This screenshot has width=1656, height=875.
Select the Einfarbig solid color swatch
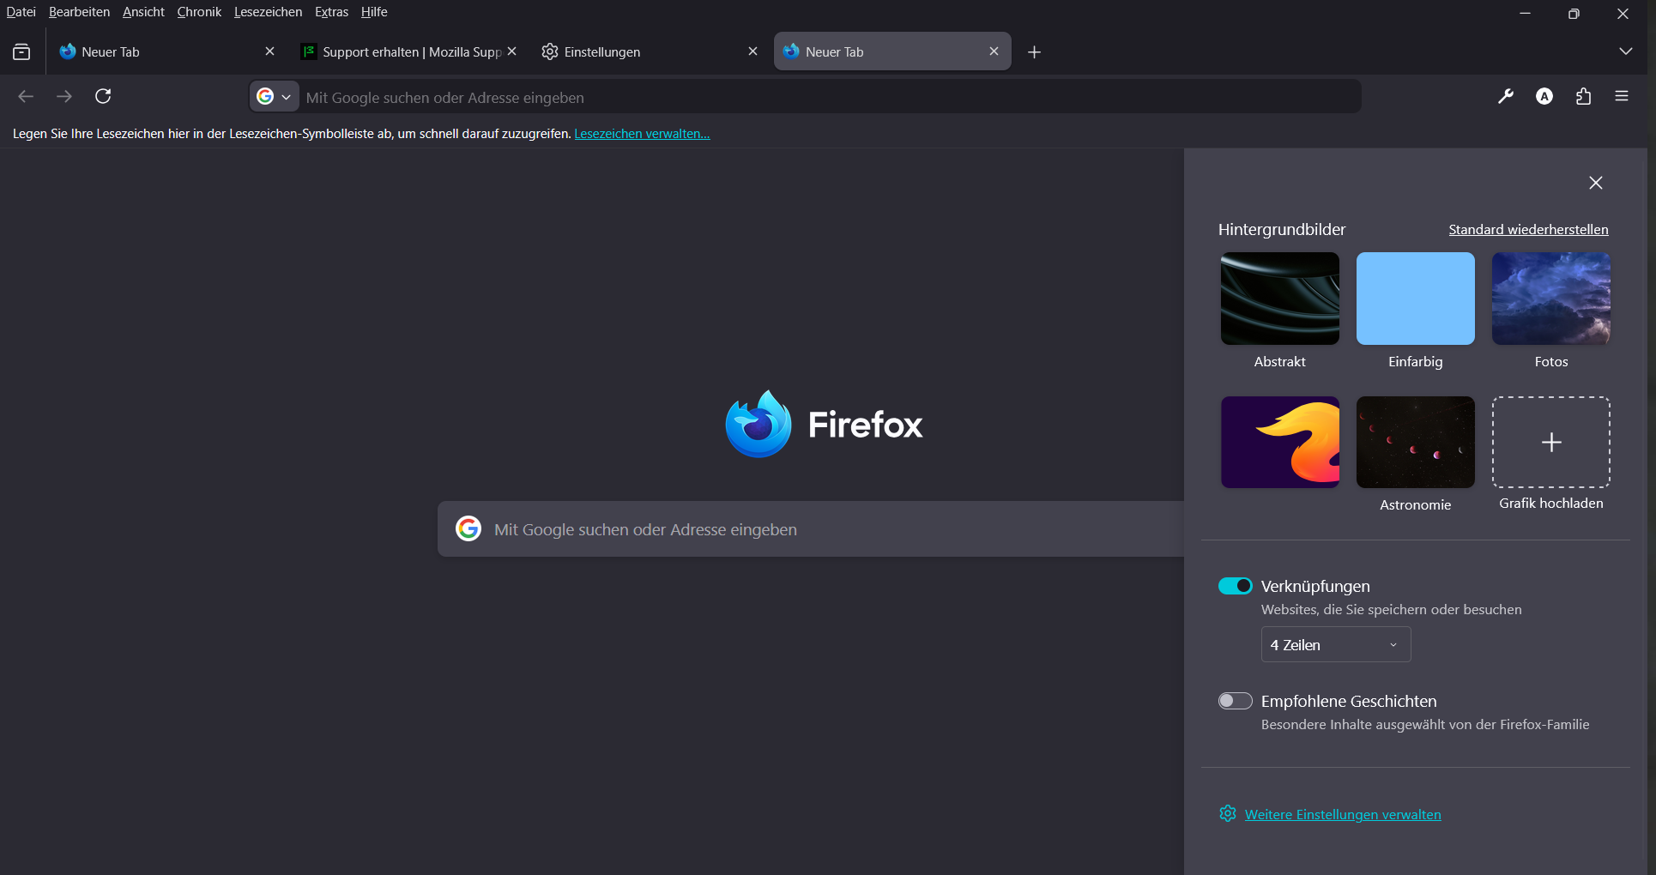pos(1416,299)
